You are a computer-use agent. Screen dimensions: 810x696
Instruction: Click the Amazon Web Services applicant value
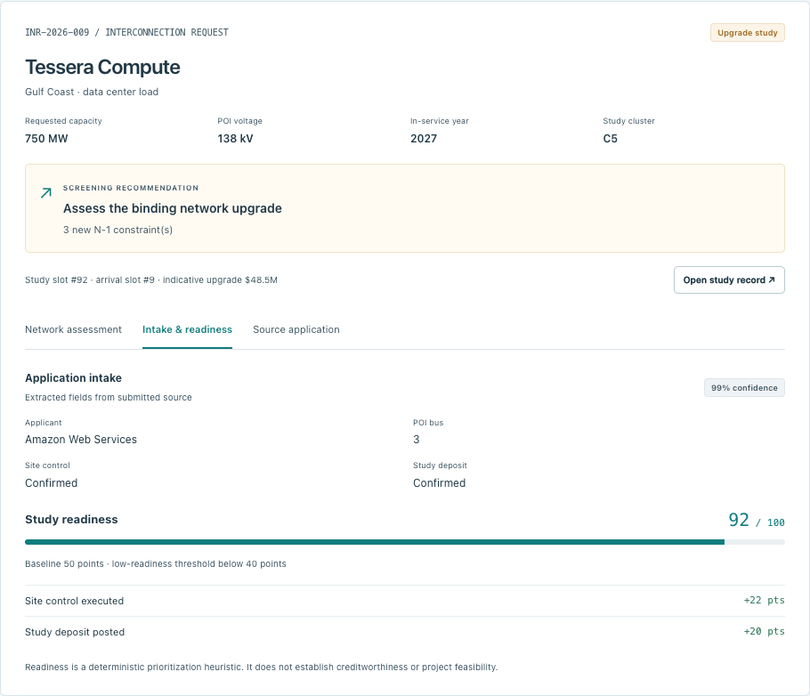pyautogui.click(x=81, y=440)
